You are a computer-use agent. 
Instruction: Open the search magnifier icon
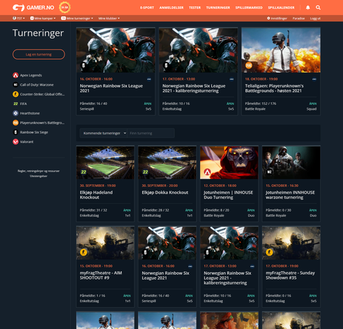(318, 8)
